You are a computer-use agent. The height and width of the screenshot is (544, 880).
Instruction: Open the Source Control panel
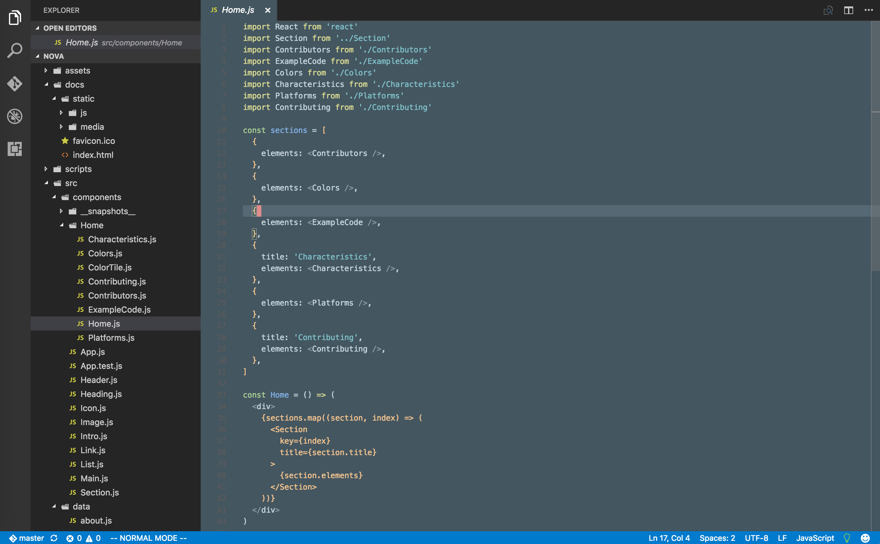(15, 83)
